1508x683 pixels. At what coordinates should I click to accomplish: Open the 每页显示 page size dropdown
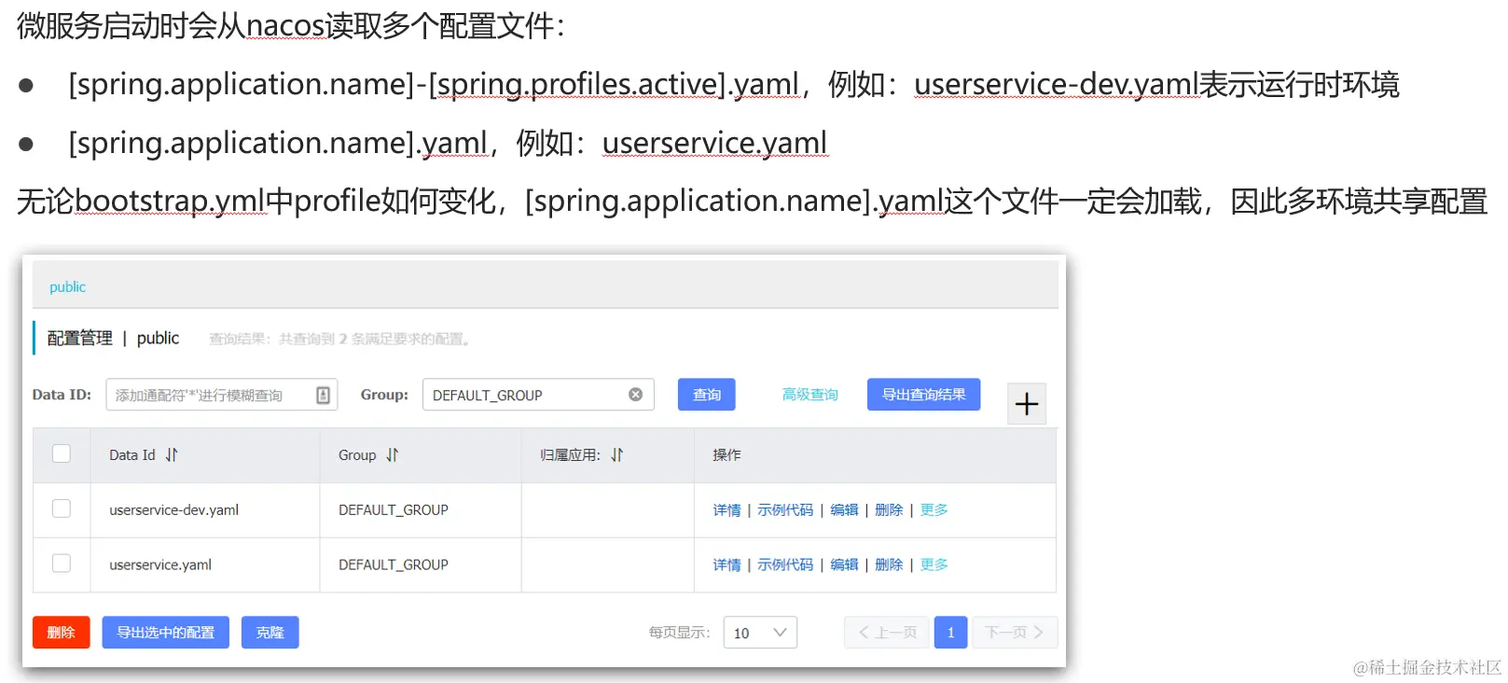[760, 633]
